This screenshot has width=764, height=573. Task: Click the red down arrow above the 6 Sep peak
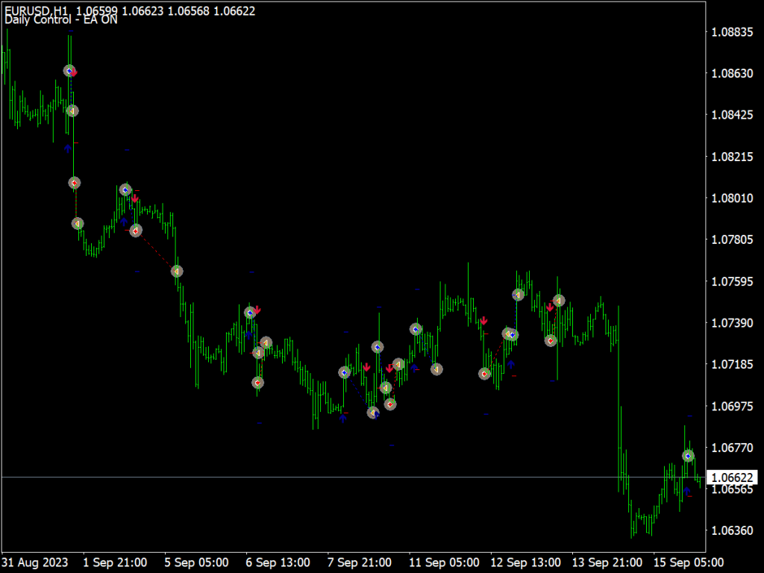pyautogui.click(x=257, y=310)
